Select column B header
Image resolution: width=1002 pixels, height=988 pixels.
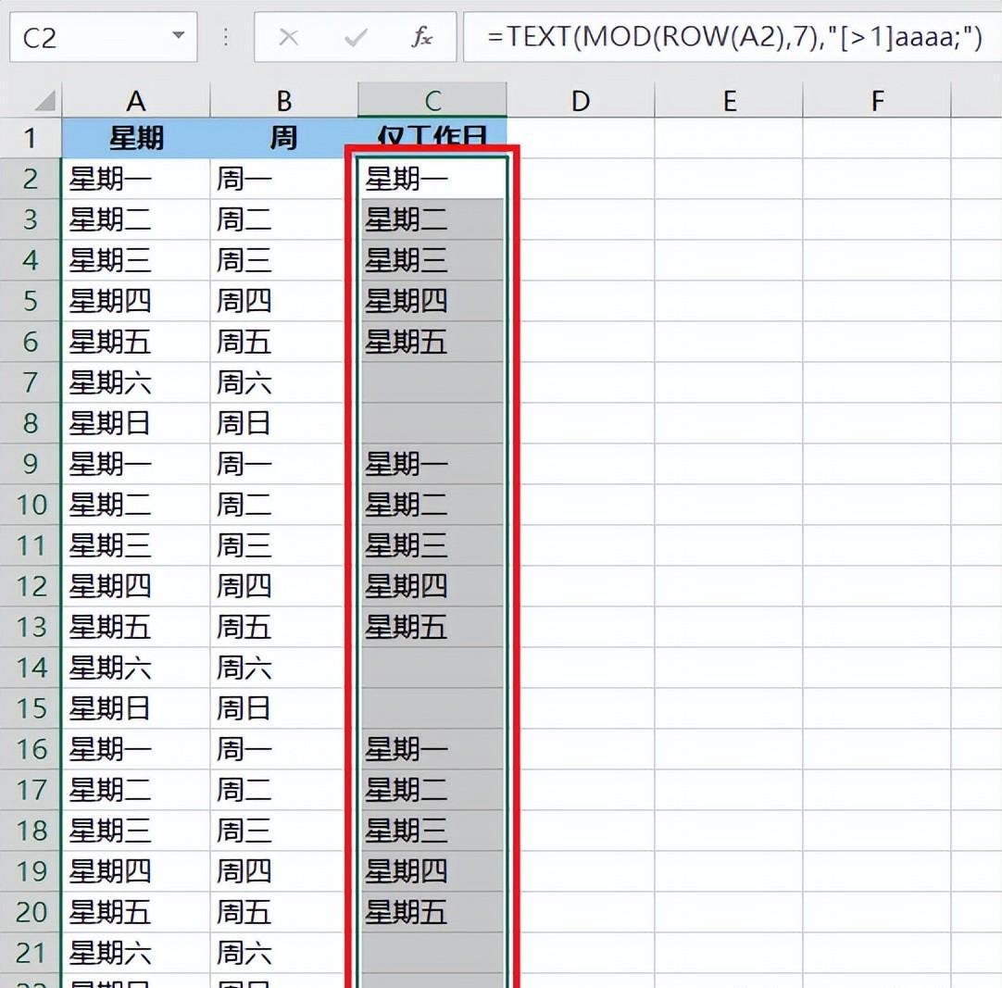coord(283,100)
